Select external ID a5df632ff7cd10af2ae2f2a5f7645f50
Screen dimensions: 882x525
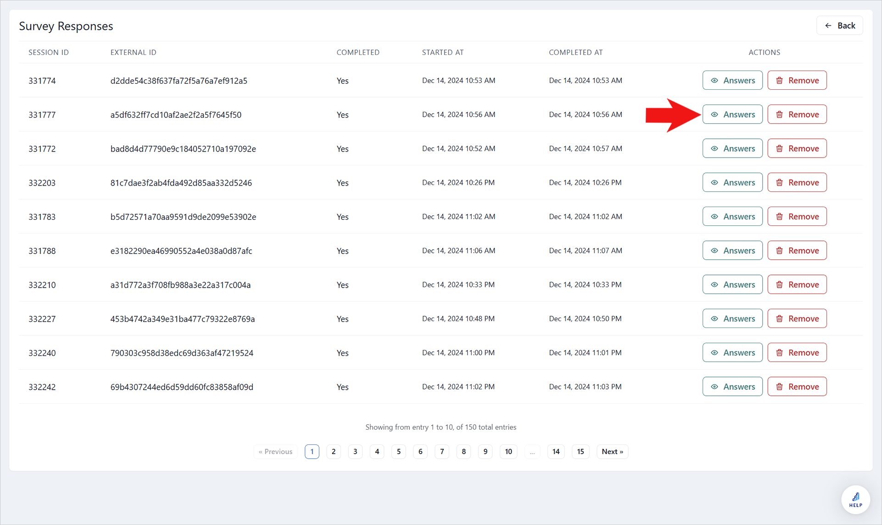(x=176, y=115)
